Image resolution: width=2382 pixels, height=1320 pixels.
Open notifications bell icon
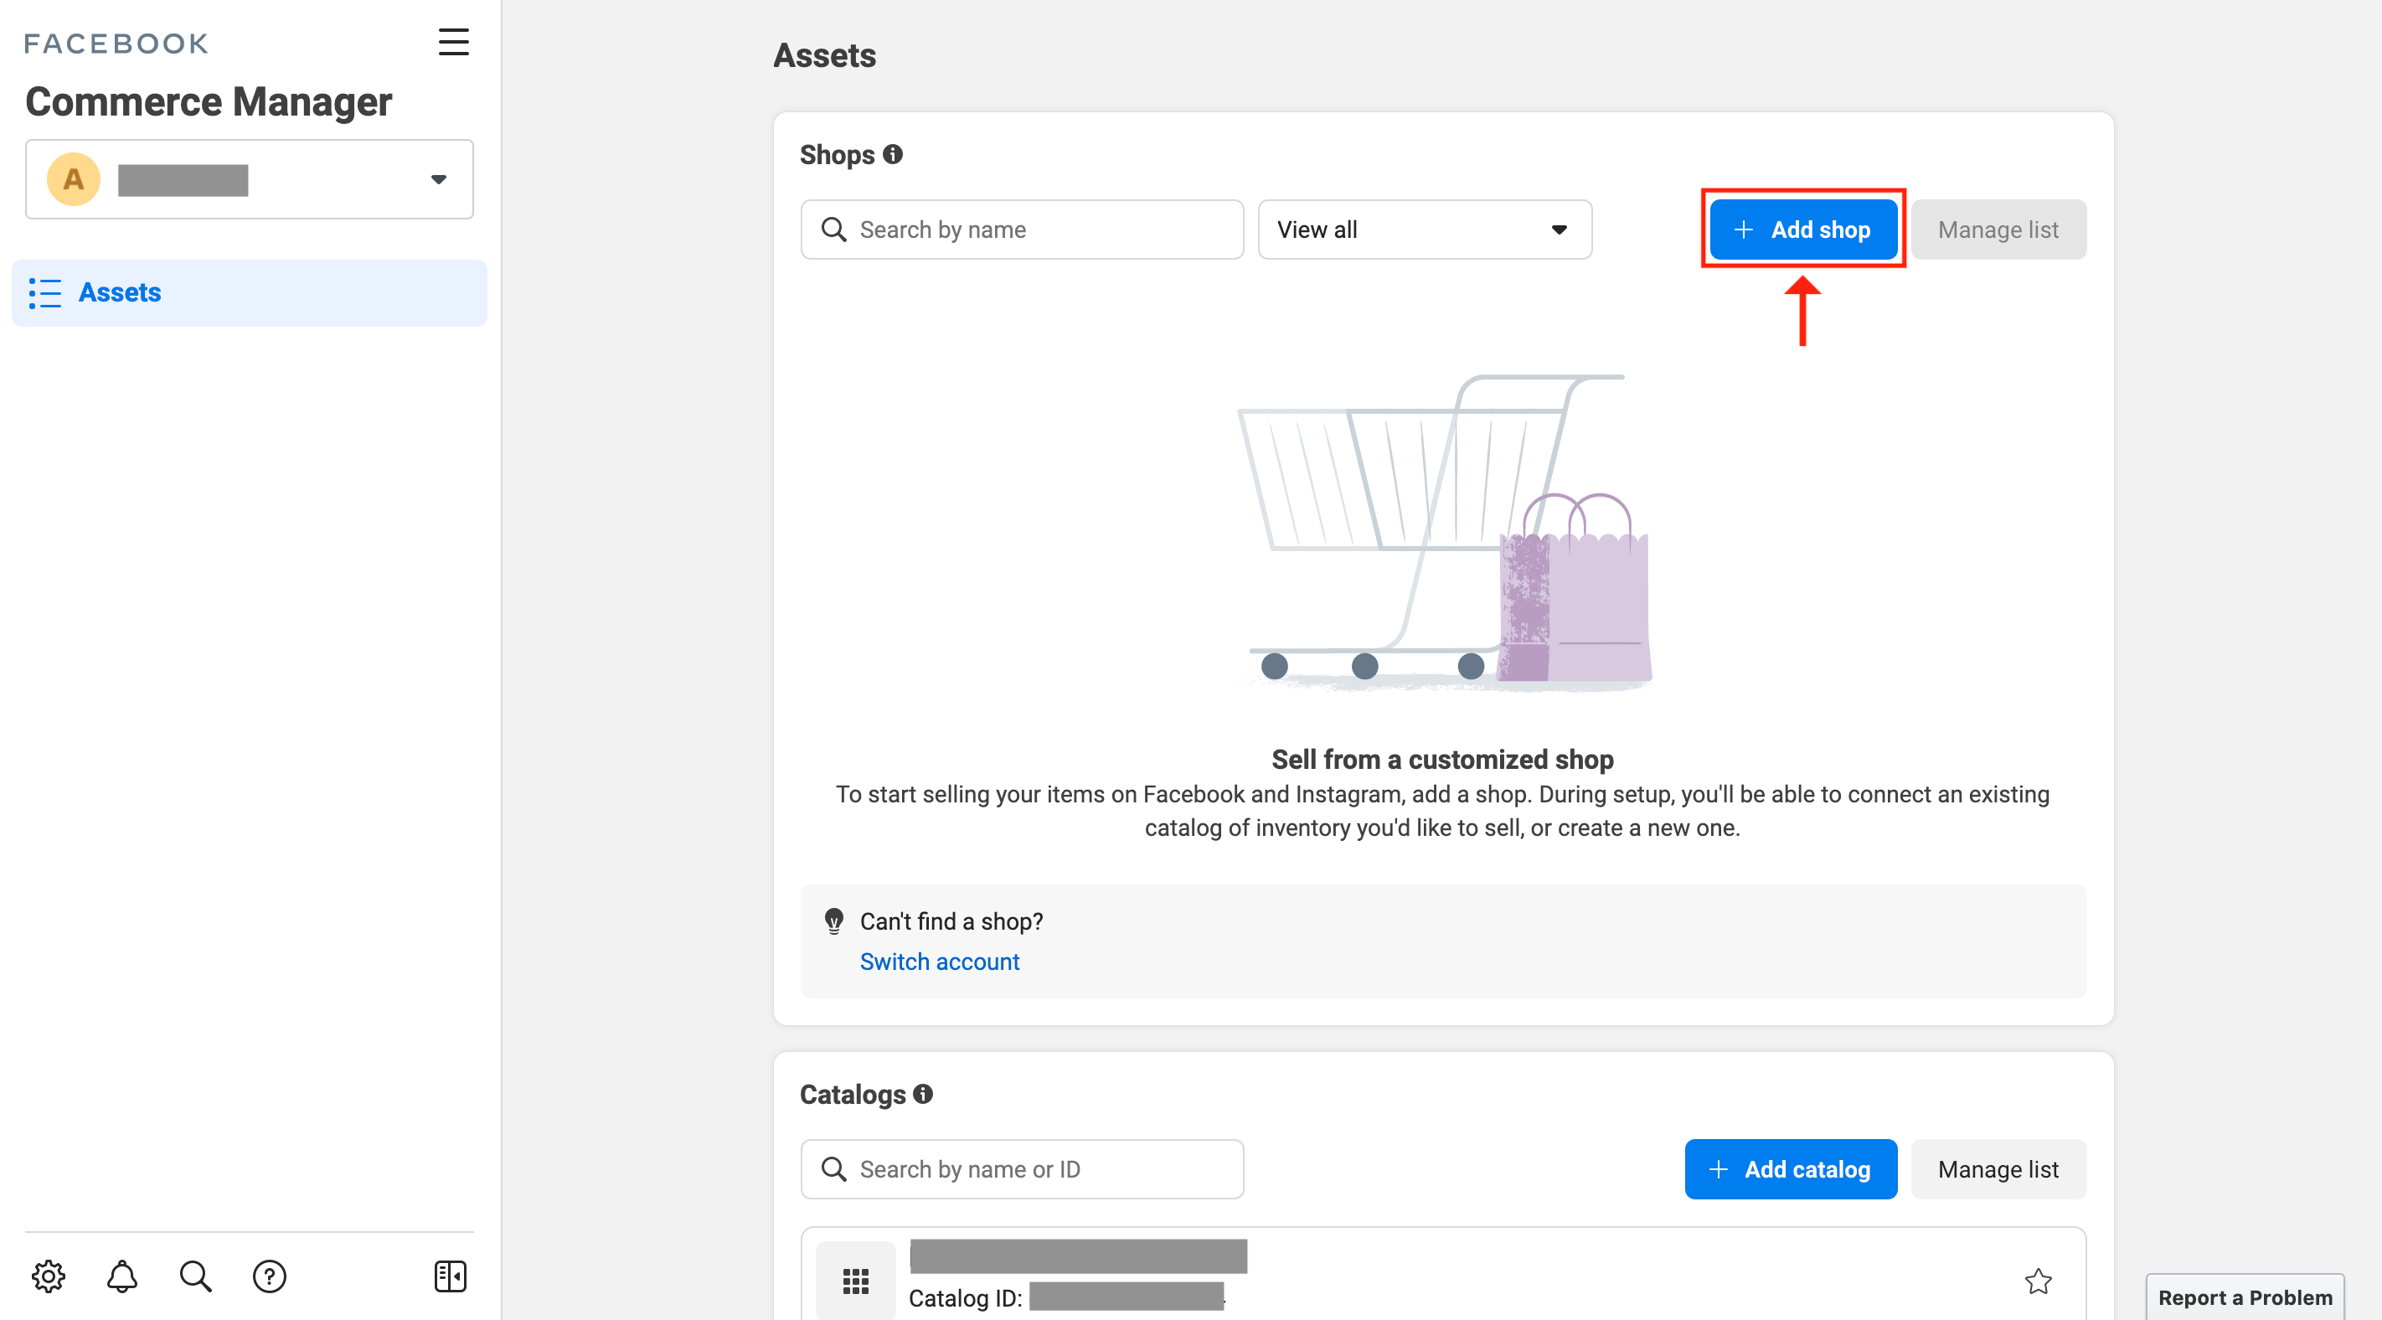pos(122,1276)
